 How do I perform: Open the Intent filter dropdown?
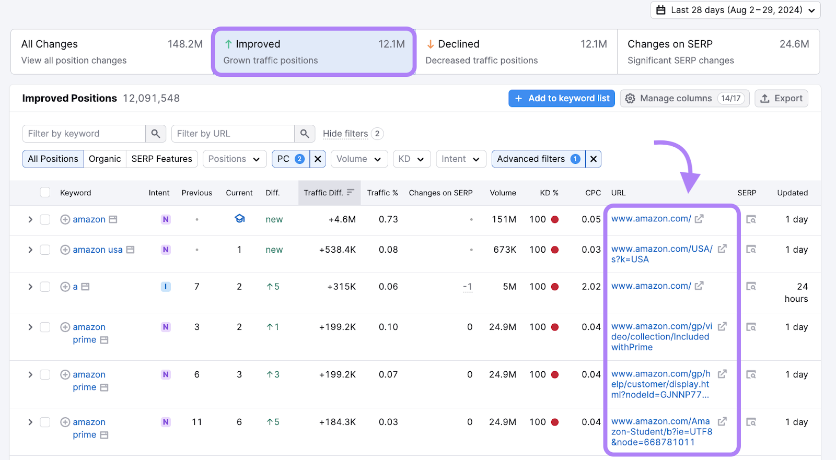(461, 159)
